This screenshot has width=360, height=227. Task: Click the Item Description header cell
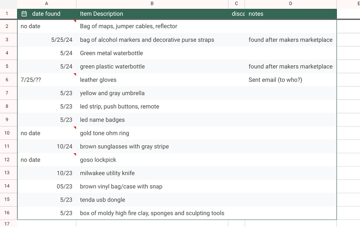(x=102, y=14)
